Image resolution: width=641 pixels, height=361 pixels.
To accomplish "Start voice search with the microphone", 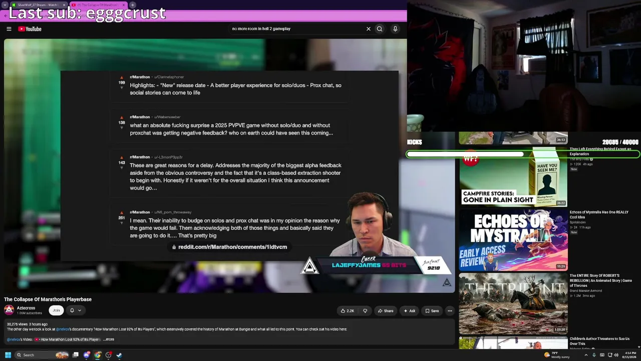I will 395,29.
